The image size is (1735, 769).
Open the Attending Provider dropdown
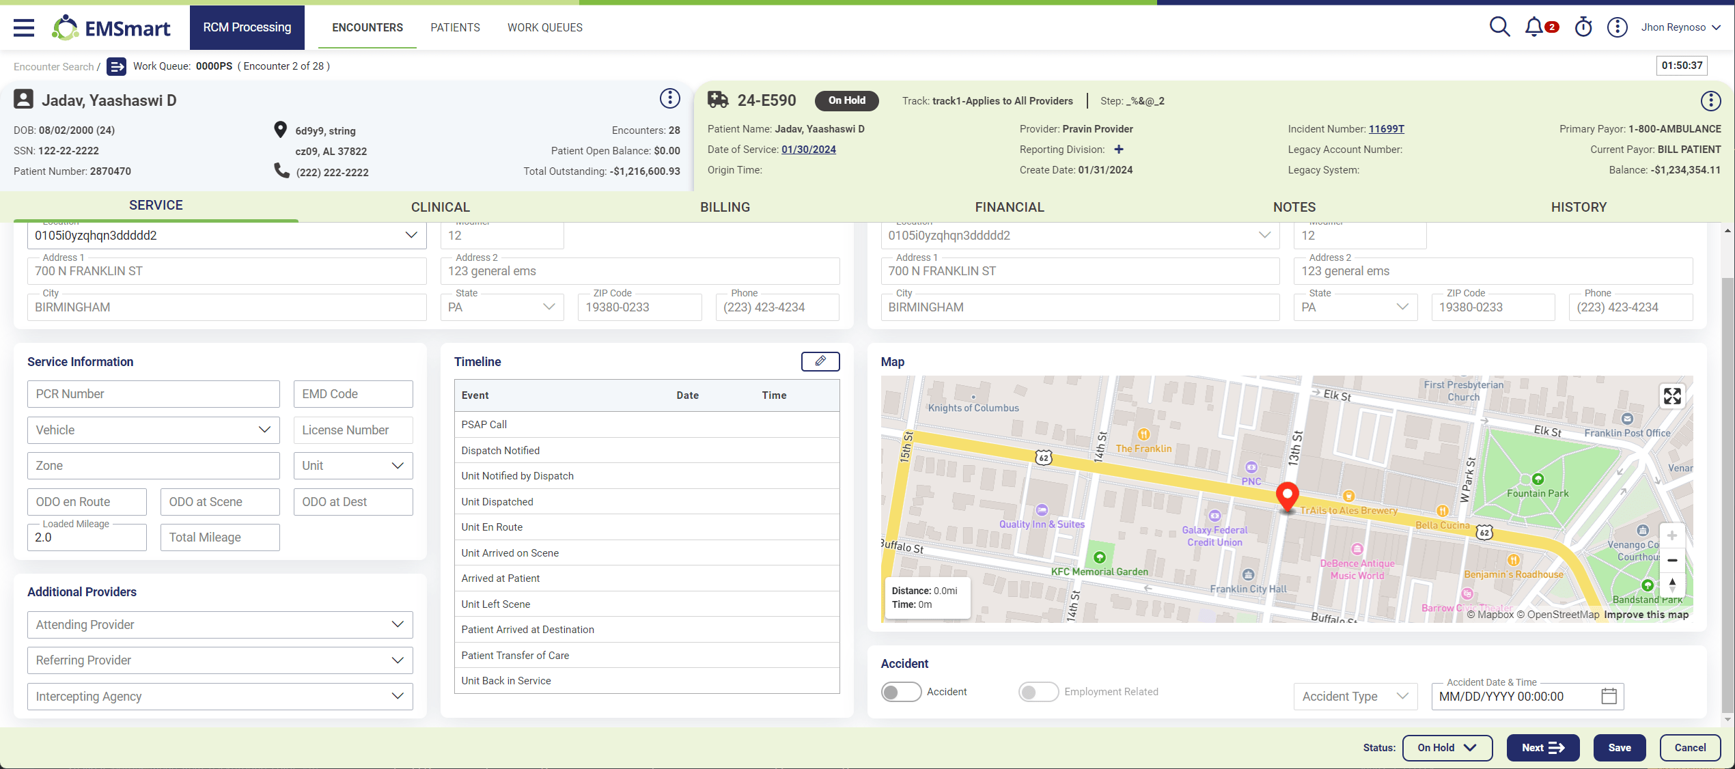pyautogui.click(x=220, y=625)
